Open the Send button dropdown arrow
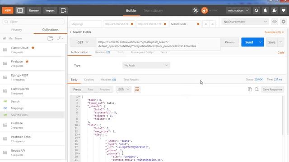The image size is (289, 162). click(x=260, y=42)
